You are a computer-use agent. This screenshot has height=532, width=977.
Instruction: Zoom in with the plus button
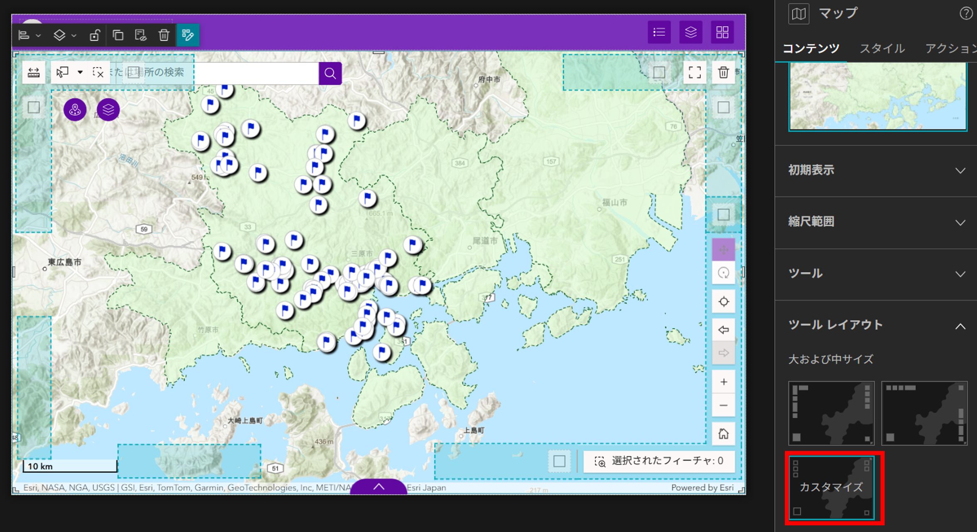(x=723, y=382)
